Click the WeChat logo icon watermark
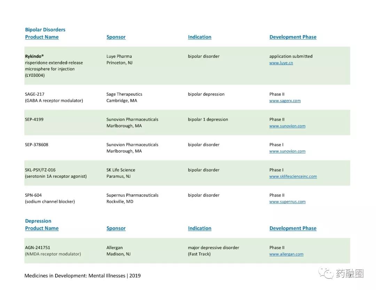This screenshot has width=376, height=290. [326, 273]
